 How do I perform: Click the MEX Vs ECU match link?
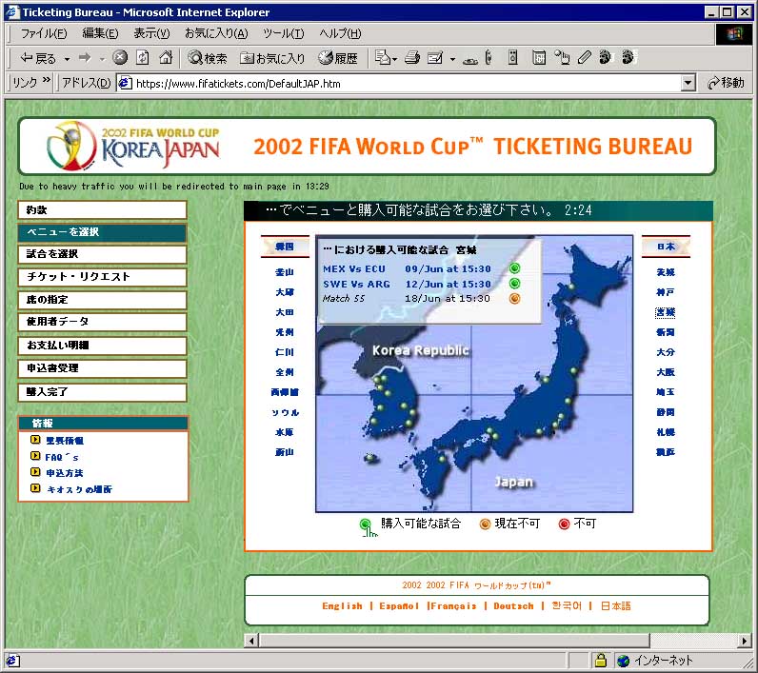tap(354, 268)
